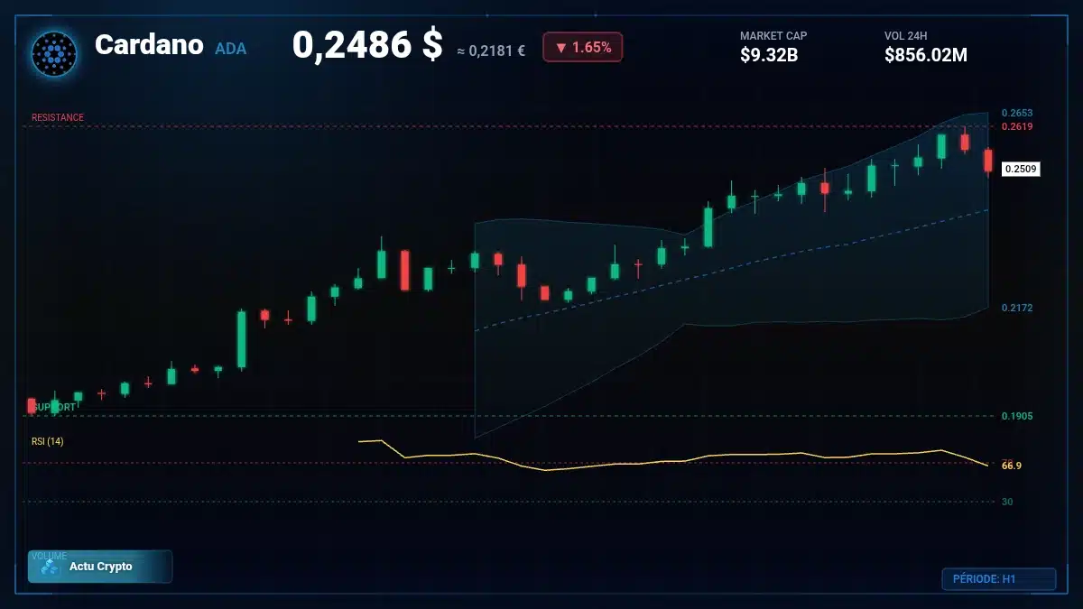Image resolution: width=1083 pixels, height=609 pixels.
Task: Click the Cardano coin logo icon
Action: coord(54,53)
